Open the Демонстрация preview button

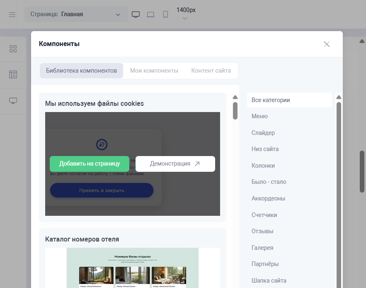point(175,164)
